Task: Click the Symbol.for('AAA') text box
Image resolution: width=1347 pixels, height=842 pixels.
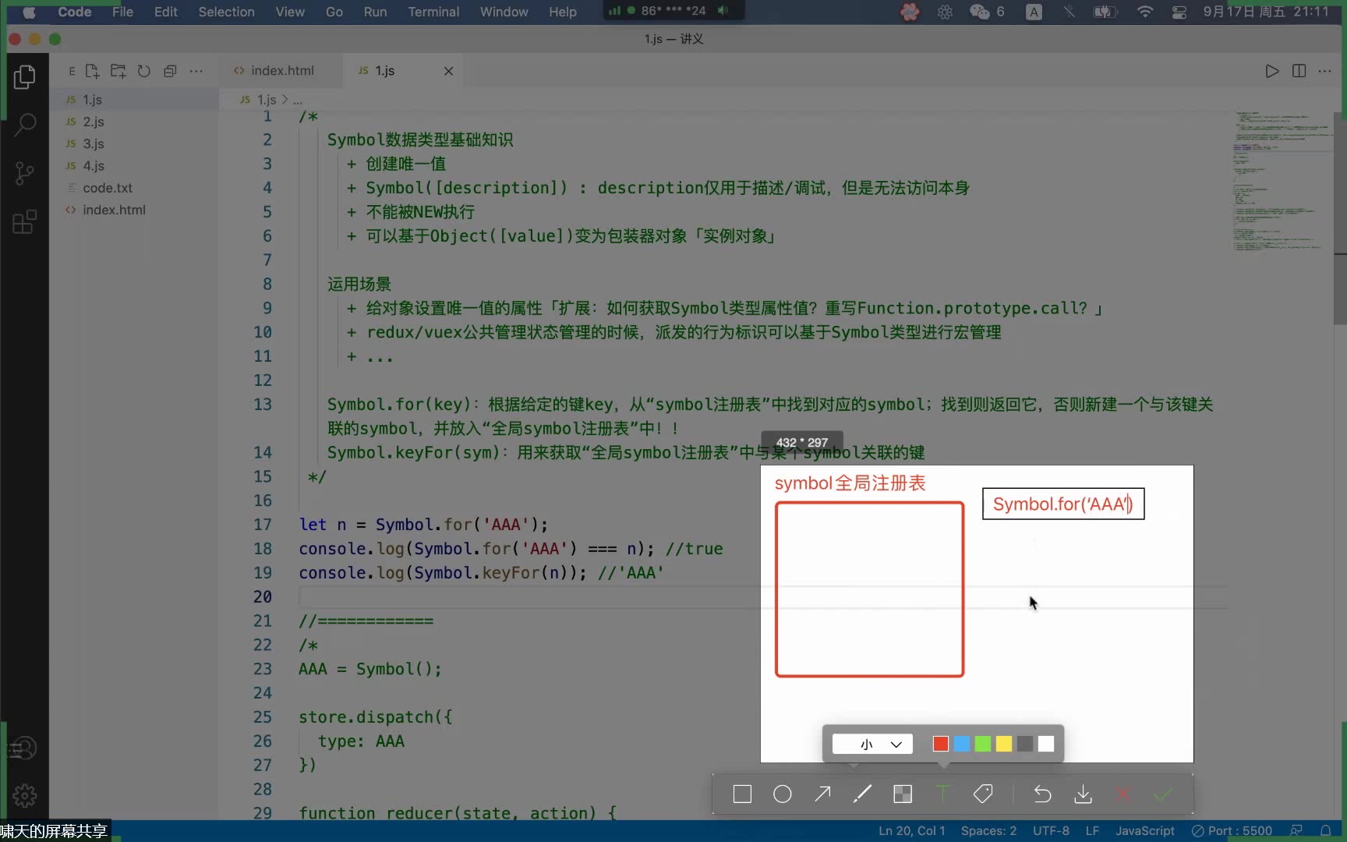Action: coord(1063,504)
